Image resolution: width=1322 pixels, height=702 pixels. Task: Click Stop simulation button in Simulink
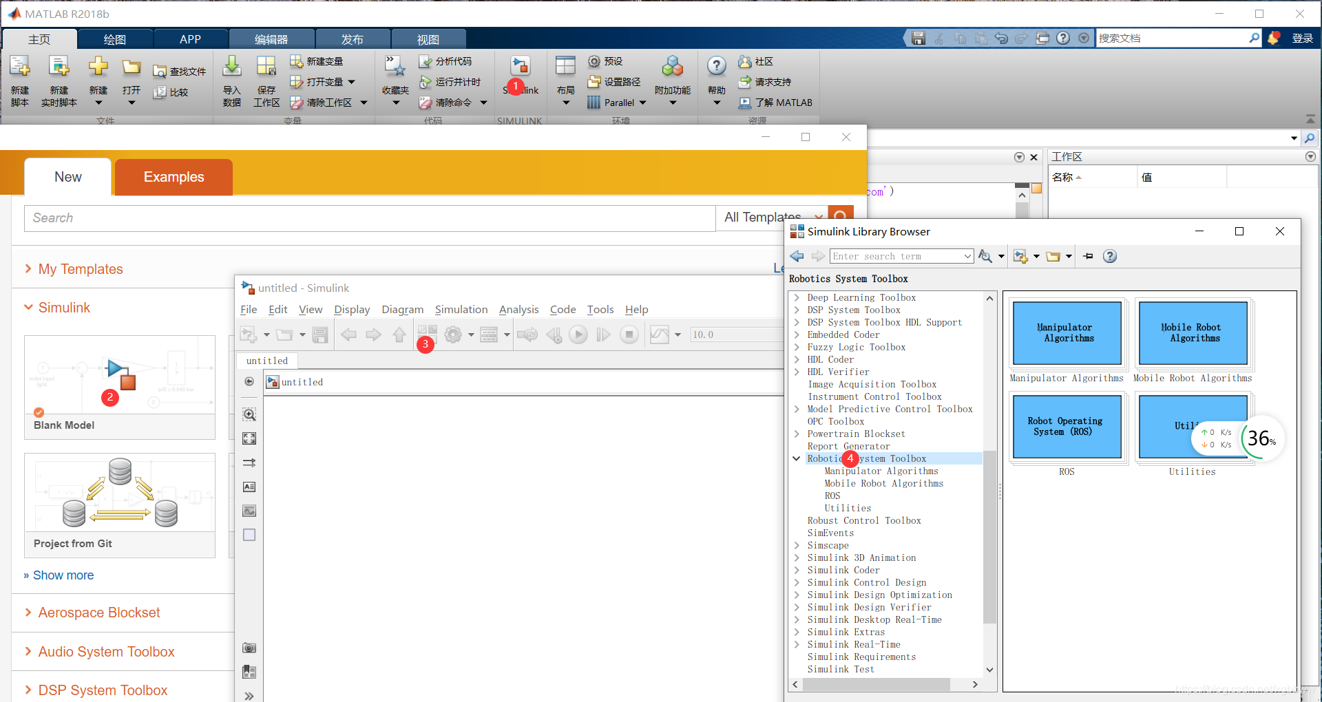pyautogui.click(x=629, y=334)
